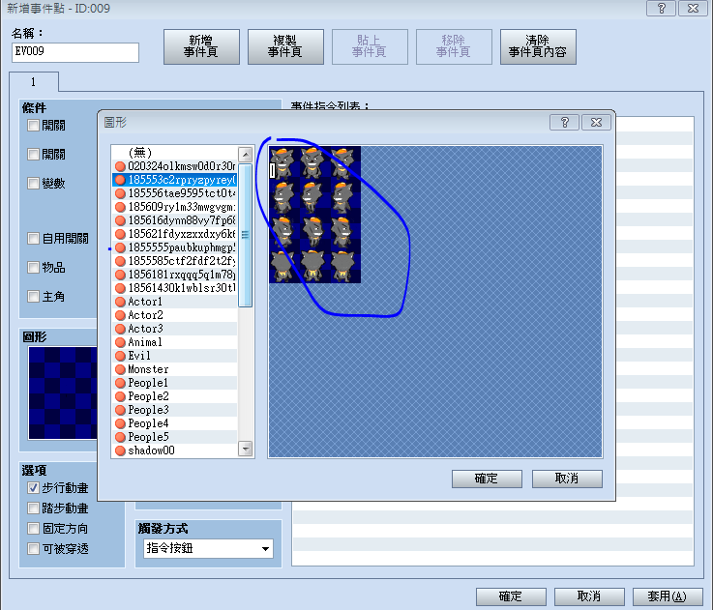Enable the 物品 condition checkbox
Image resolution: width=713 pixels, height=610 pixels.
pyautogui.click(x=33, y=267)
